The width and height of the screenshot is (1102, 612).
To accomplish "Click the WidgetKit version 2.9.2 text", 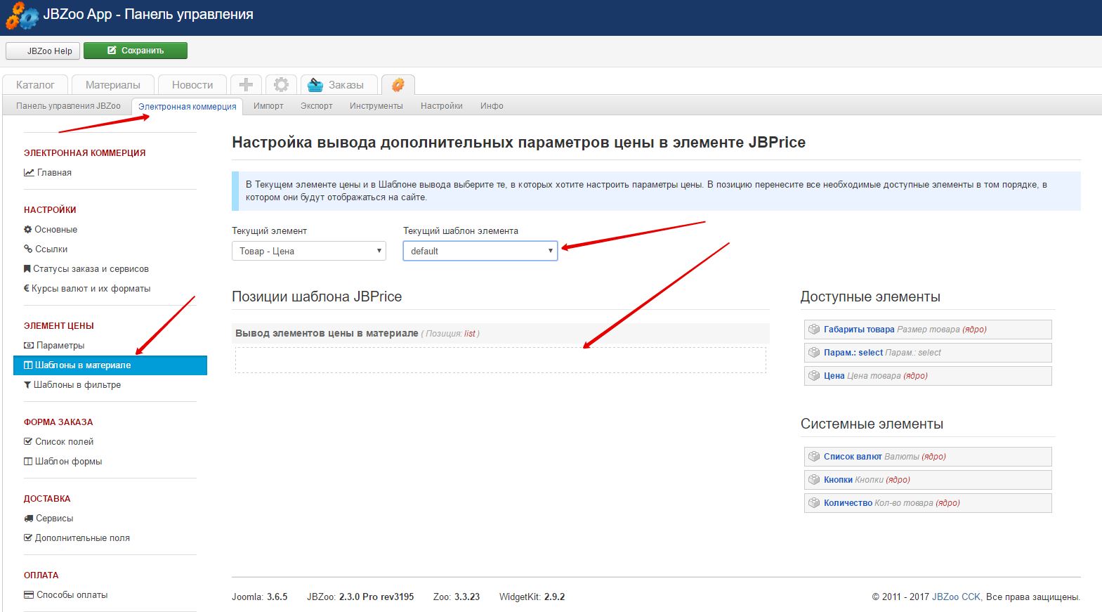I will click(x=532, y=597).
